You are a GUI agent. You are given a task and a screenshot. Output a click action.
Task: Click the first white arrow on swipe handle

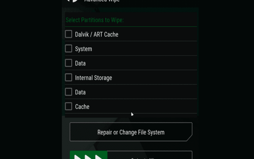tap(77, 157)
